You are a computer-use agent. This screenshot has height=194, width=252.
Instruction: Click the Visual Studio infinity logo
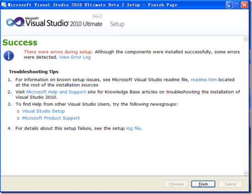click(15, 22)
